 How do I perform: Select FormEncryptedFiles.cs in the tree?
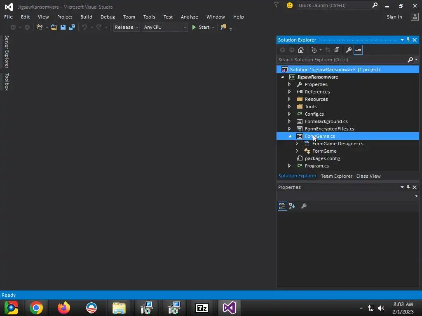click(329, 129)
